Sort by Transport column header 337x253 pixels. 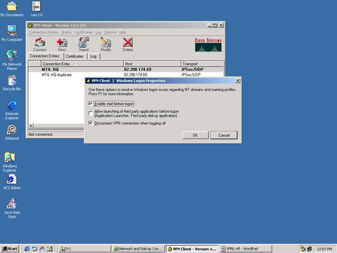(202, 63)
